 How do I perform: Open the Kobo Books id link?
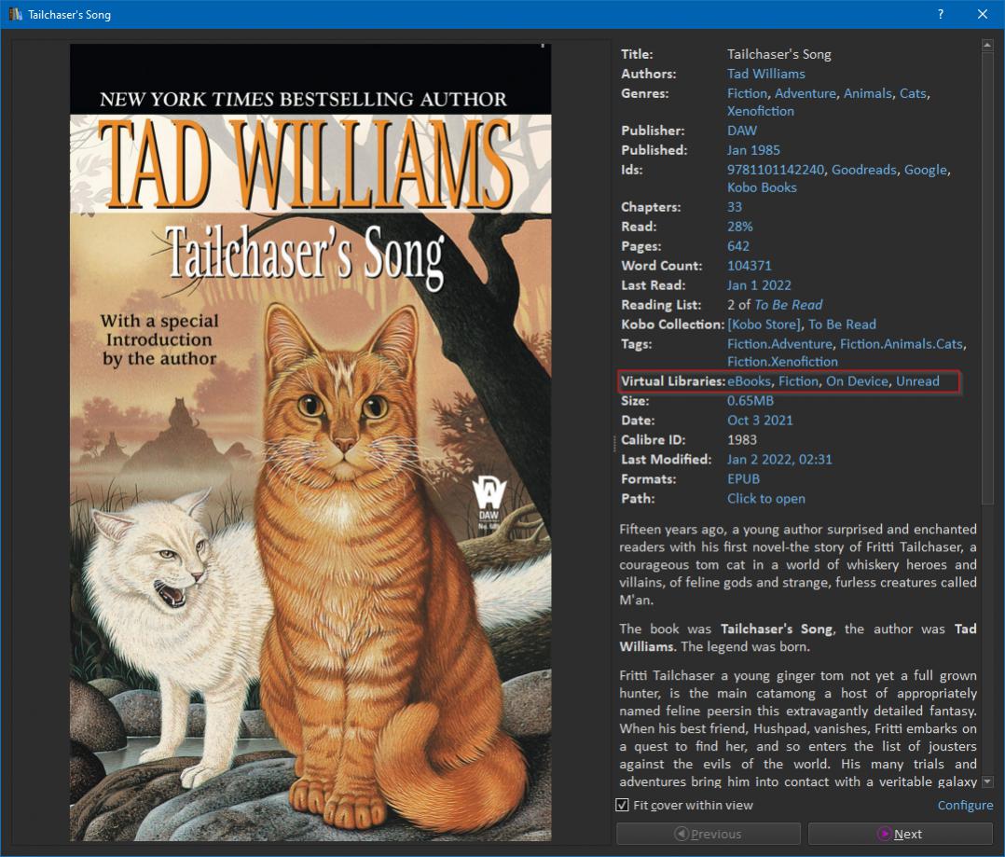point(762,187)
